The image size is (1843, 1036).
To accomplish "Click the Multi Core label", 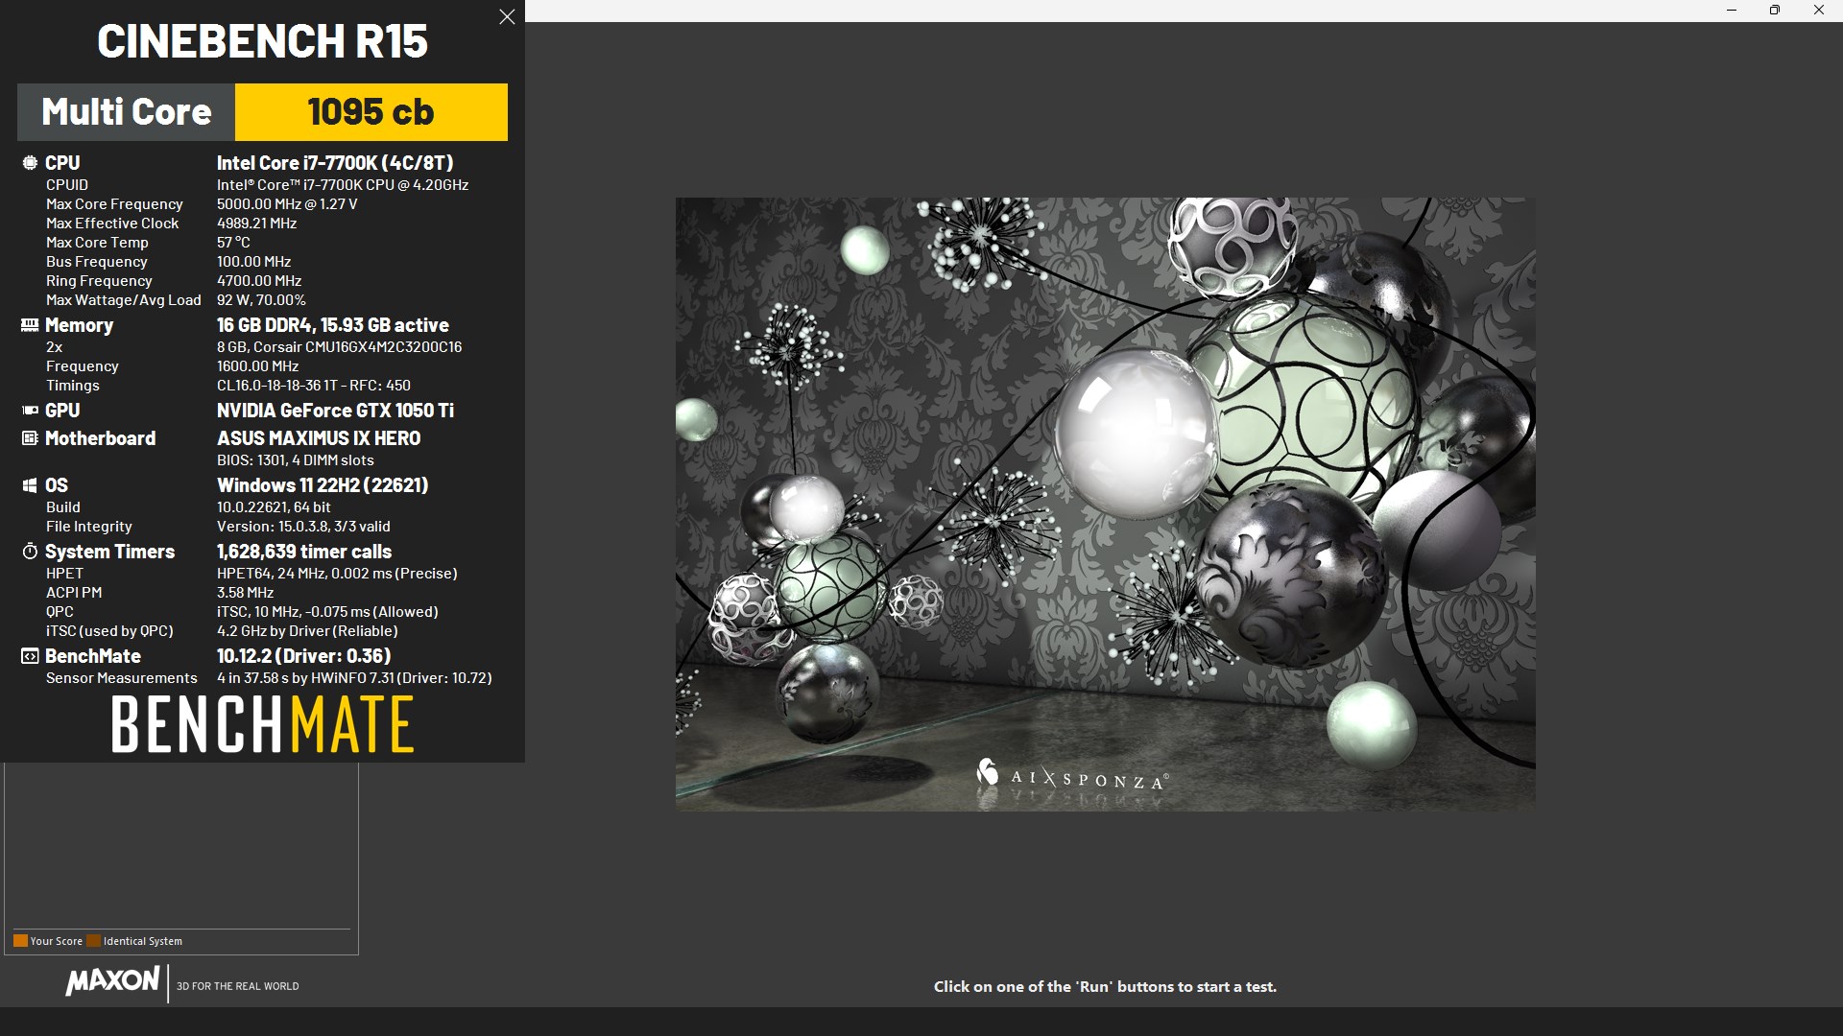I will [126, 112].
